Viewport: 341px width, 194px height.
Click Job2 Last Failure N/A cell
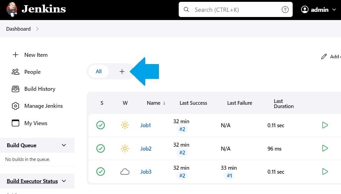click(x=226, y=149)
